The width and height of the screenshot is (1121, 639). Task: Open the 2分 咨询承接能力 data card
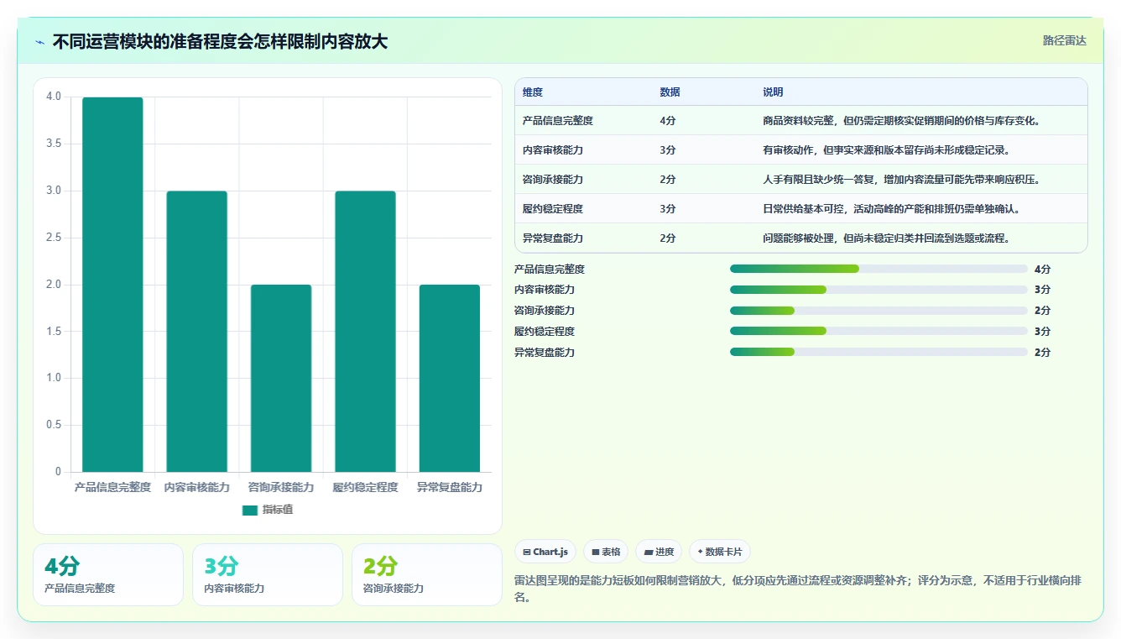point(426,574)
